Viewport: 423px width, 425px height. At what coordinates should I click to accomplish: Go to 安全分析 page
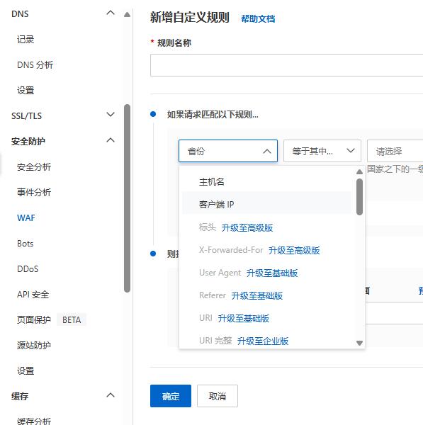[x=34, y=167]
